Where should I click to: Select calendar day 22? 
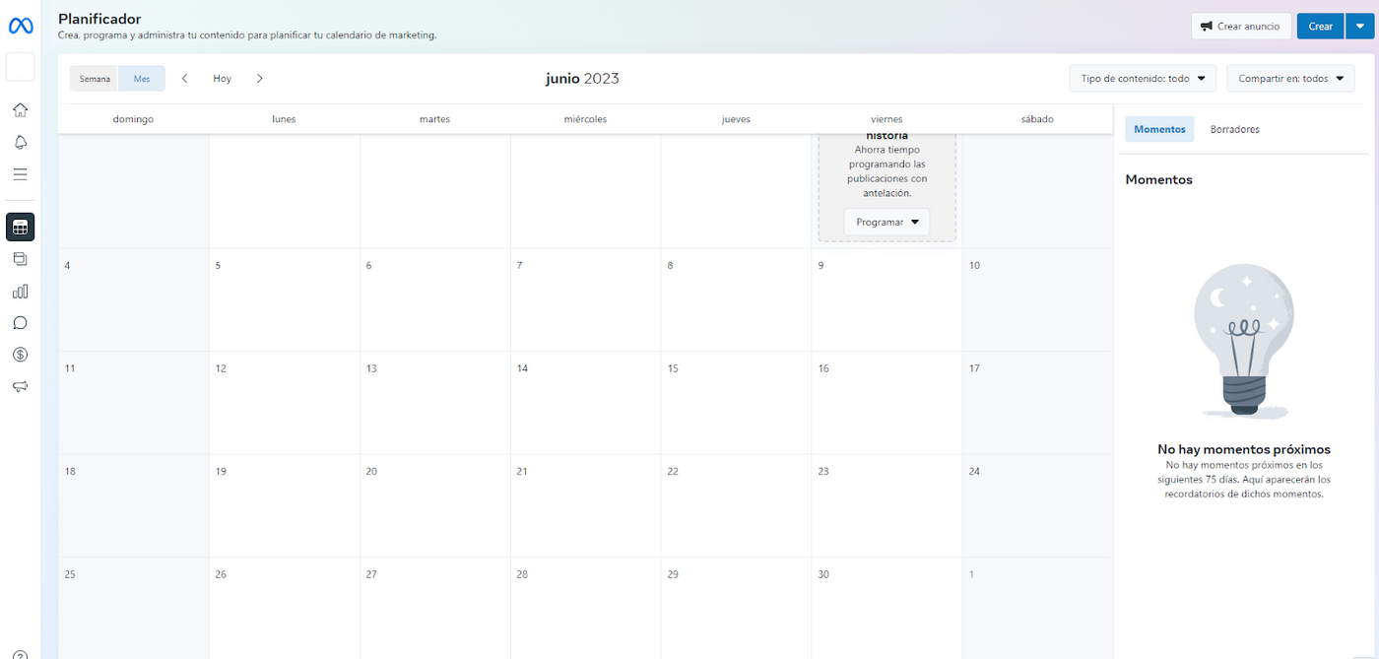(x=736, y=505)
